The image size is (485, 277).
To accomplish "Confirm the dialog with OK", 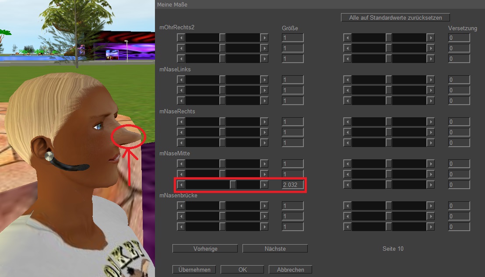I will pyautogui.click(x=242, y=270).
